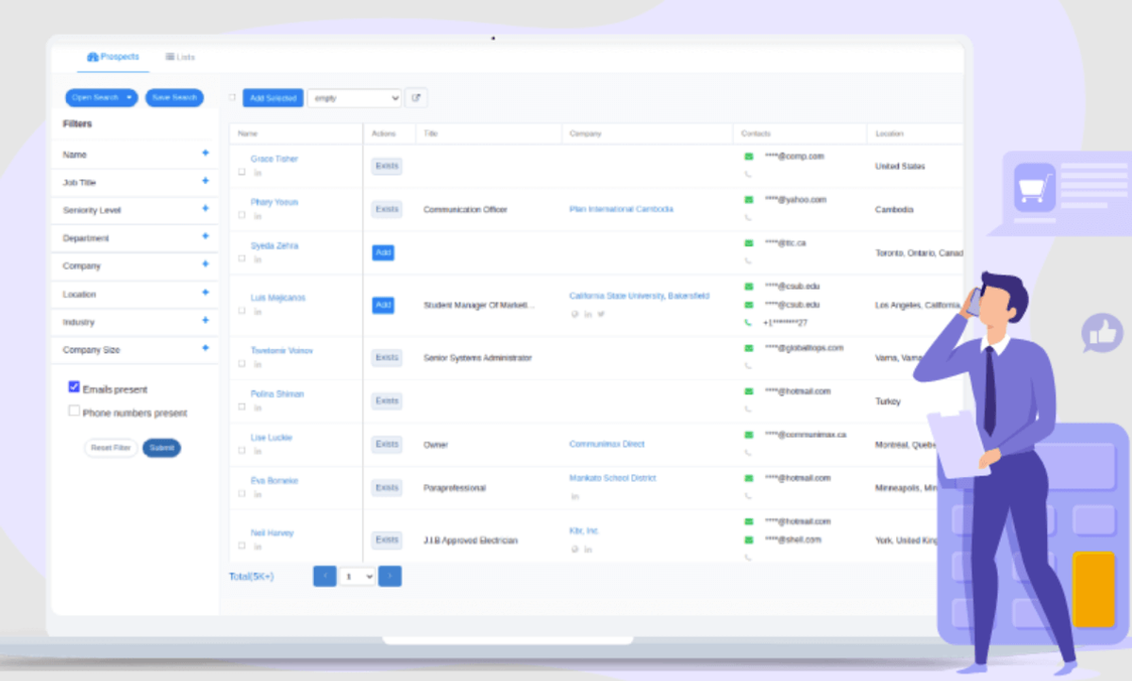
Task: Click the Add Selected button
Action: pyautogui.click(x=274, y=98)
